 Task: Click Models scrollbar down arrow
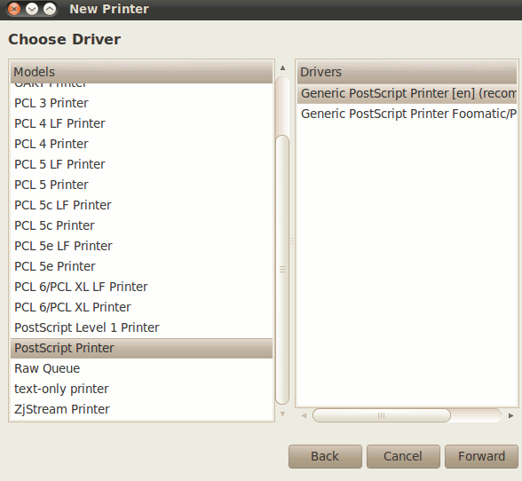tap(282, 414)
